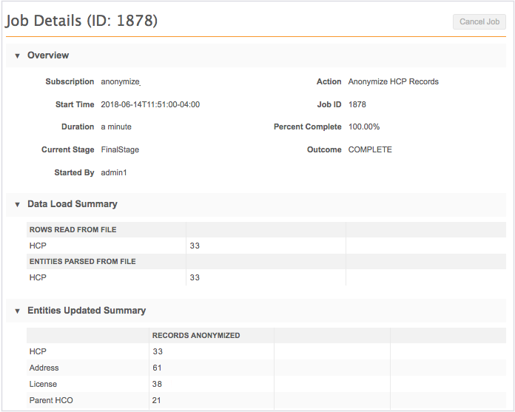Open the anonymize subscription link
Viewport: 515px width, 412px height.
tap(120, 82)
